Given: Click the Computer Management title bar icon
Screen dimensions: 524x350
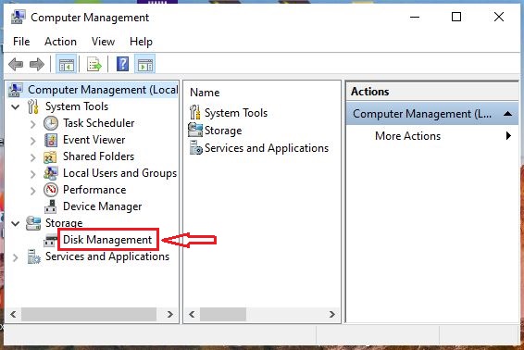Looking at the screenshot, I should (x=18, y=17).
